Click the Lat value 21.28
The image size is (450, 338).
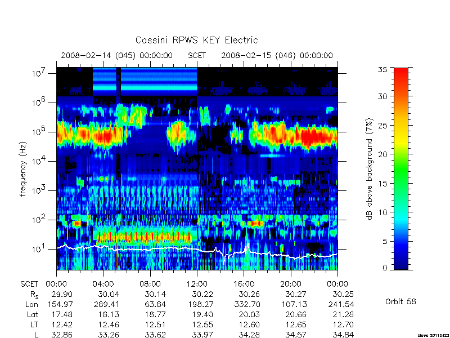click(343, 314)
